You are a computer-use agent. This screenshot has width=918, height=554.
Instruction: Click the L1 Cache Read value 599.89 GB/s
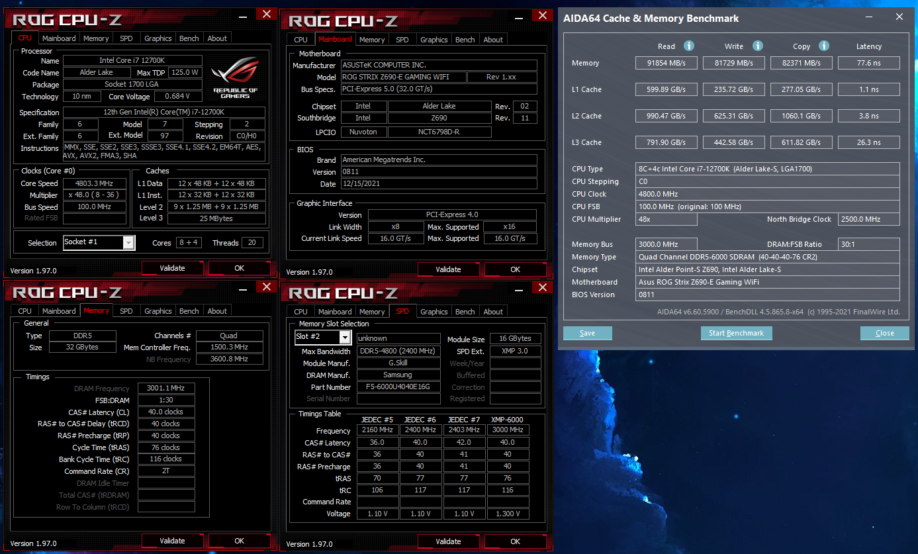pyautogui.click(x=666, y=89)
